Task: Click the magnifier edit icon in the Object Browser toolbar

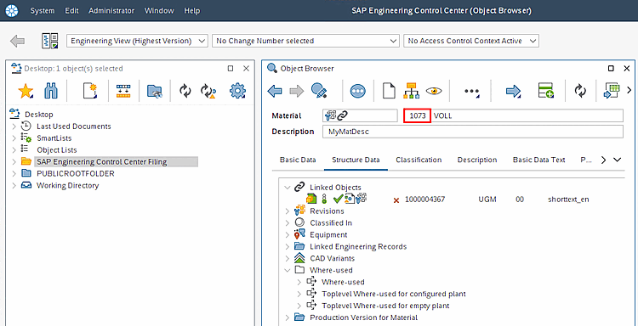Action: click(320, 91)
